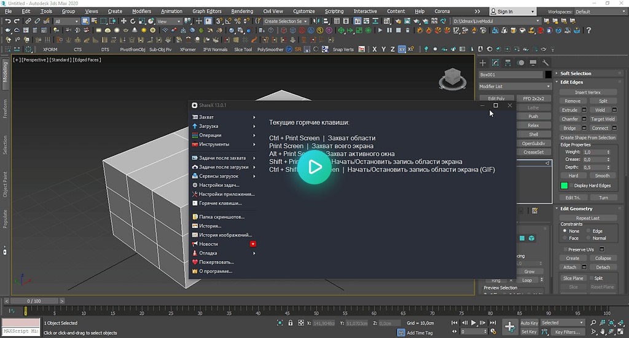
Task: Click the selection lock toggle icon
Action: pos(291,323)
